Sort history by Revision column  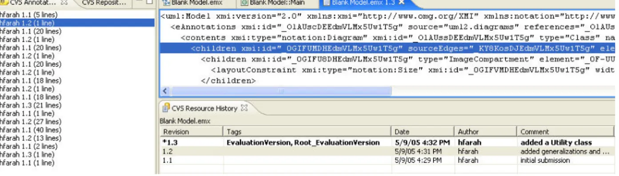(191, 132)
